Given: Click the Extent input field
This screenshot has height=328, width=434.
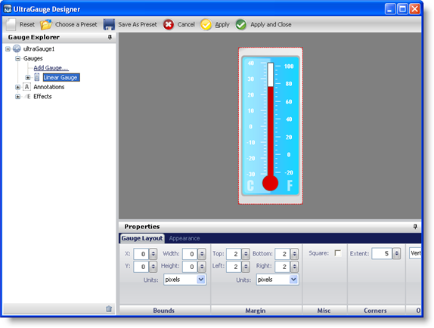Looking at the screenshot, I should coord(382,253).
